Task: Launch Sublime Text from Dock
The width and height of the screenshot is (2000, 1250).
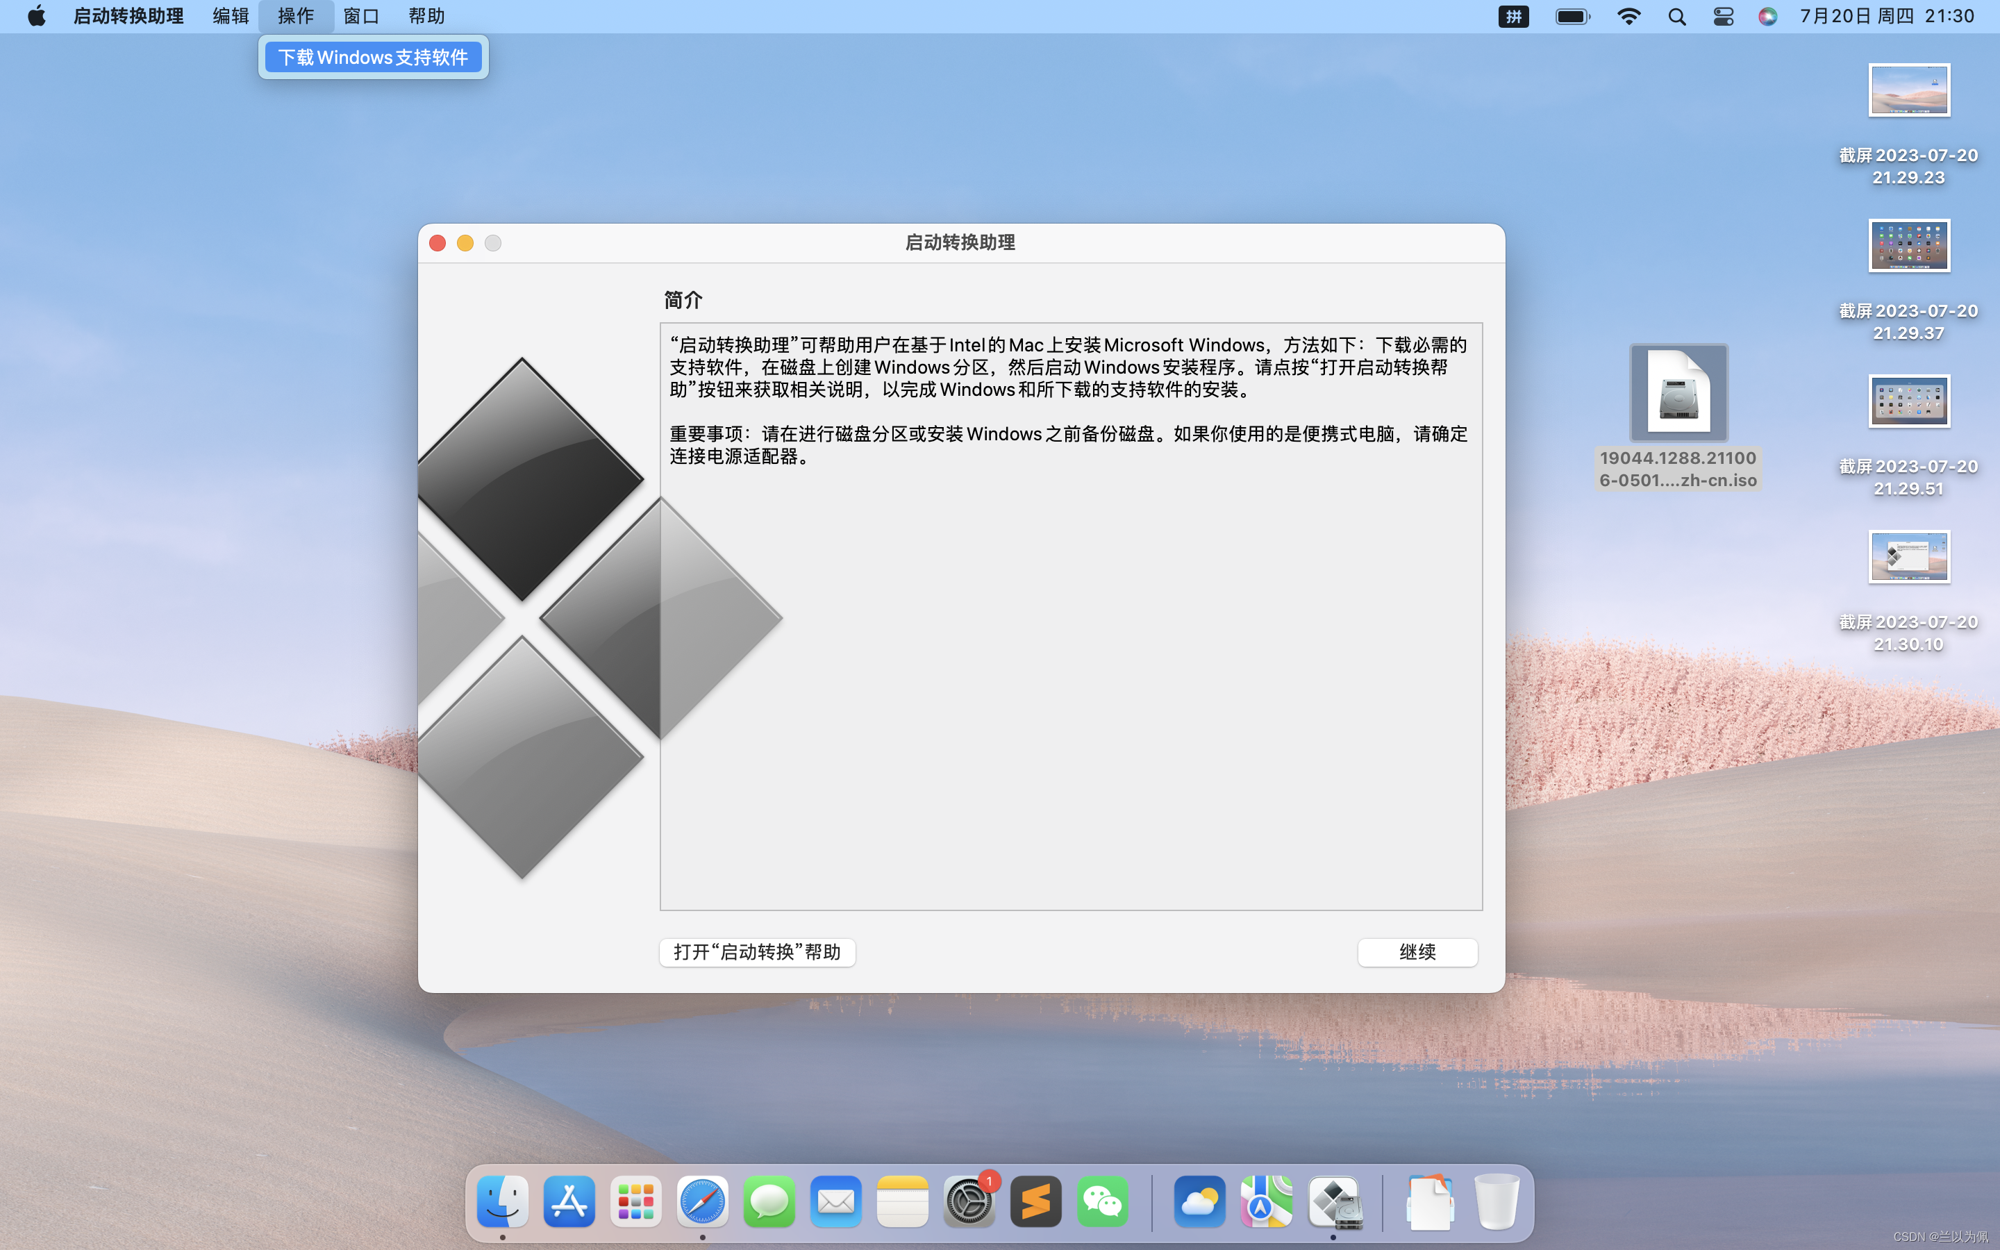Action: [1035, 1201]
